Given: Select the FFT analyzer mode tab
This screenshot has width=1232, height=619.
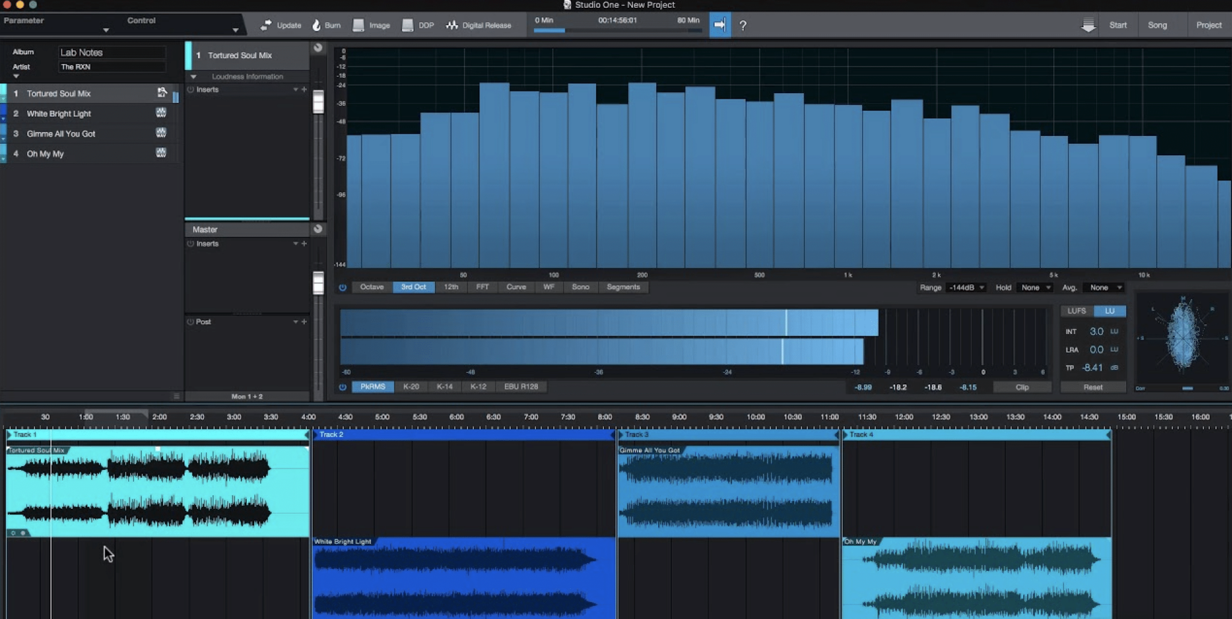Looking at the screenshot, I should pos(482,287).
